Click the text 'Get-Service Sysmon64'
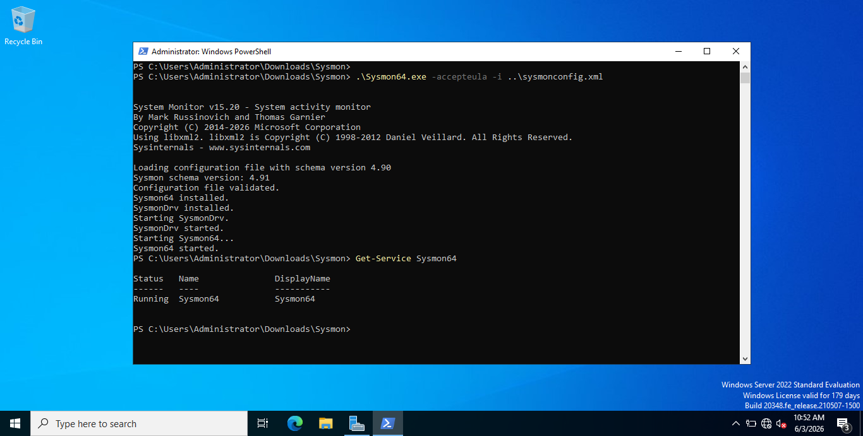863x436 pixels. (x=406, y=259)
